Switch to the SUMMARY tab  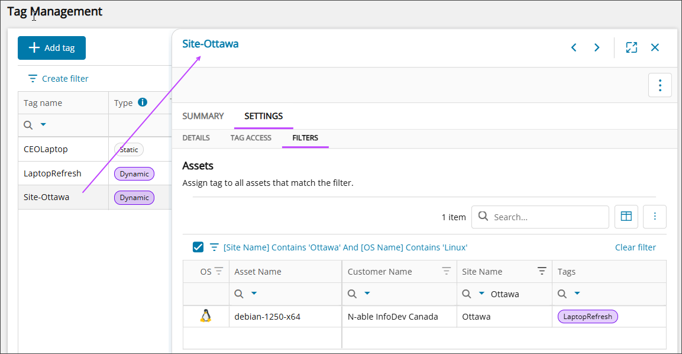[203, 116]
